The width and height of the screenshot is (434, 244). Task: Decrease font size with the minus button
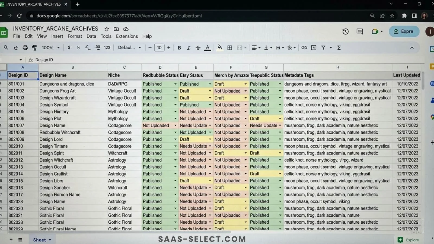150,48
